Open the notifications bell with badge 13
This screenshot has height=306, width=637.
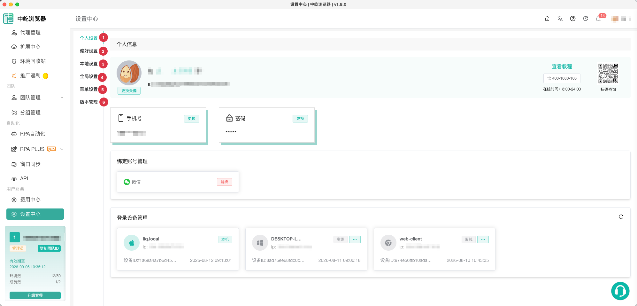tap(599, 19)
